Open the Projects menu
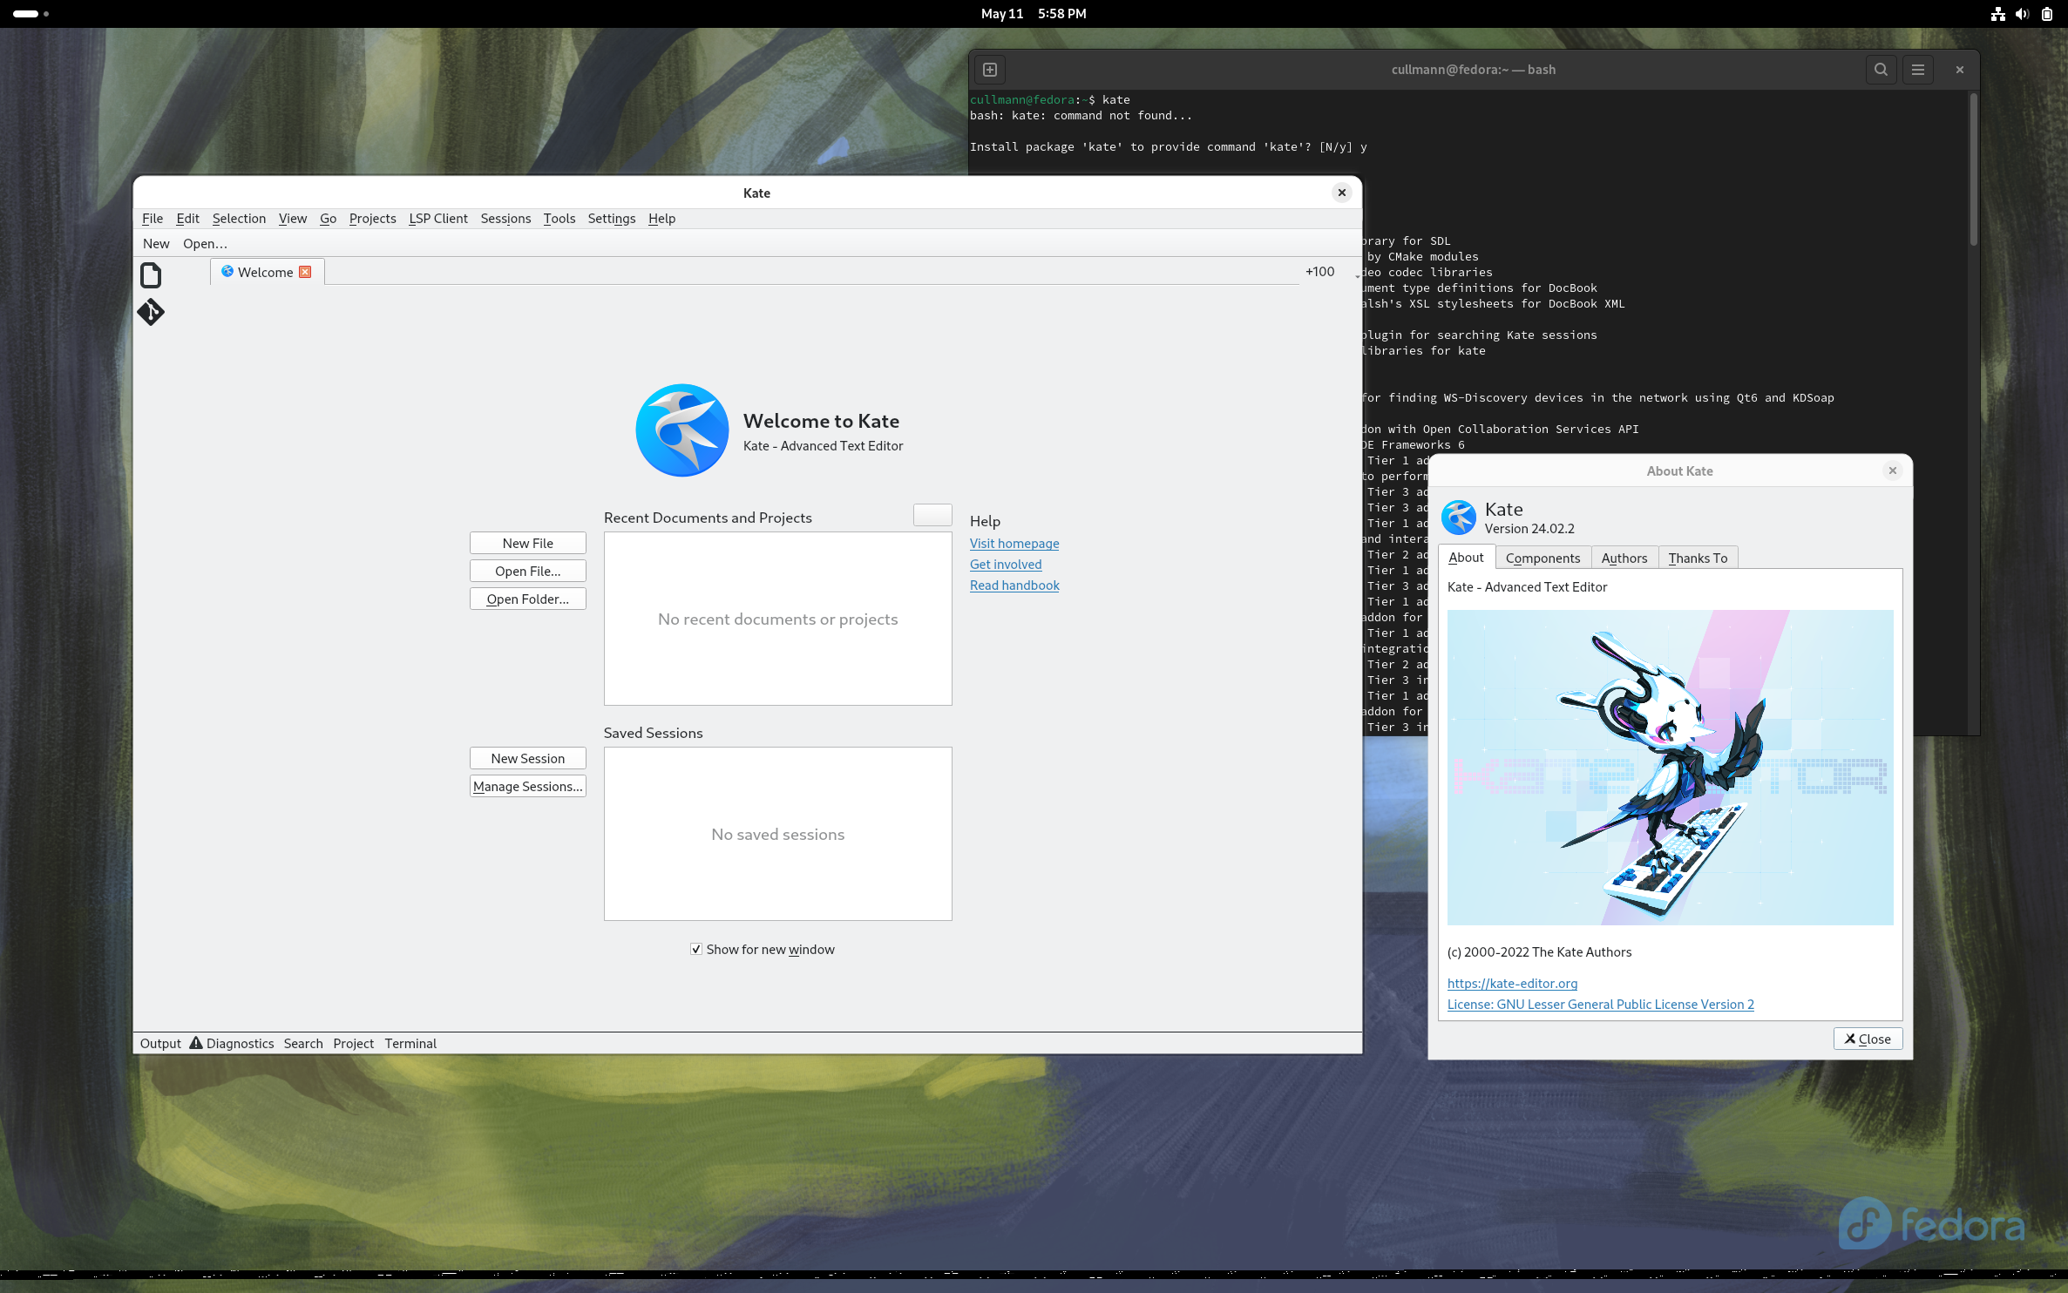Viewport: 2068px width, 1293px height. [x=372, y=219]
